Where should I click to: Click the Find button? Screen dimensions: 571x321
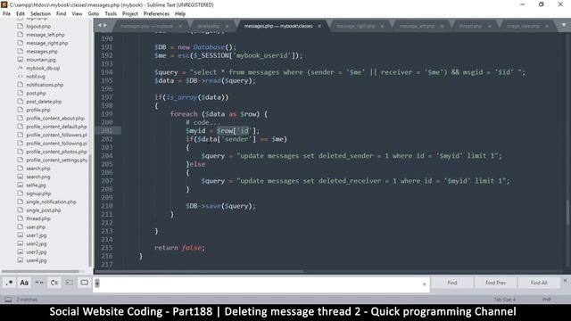[x=452, y=283]
